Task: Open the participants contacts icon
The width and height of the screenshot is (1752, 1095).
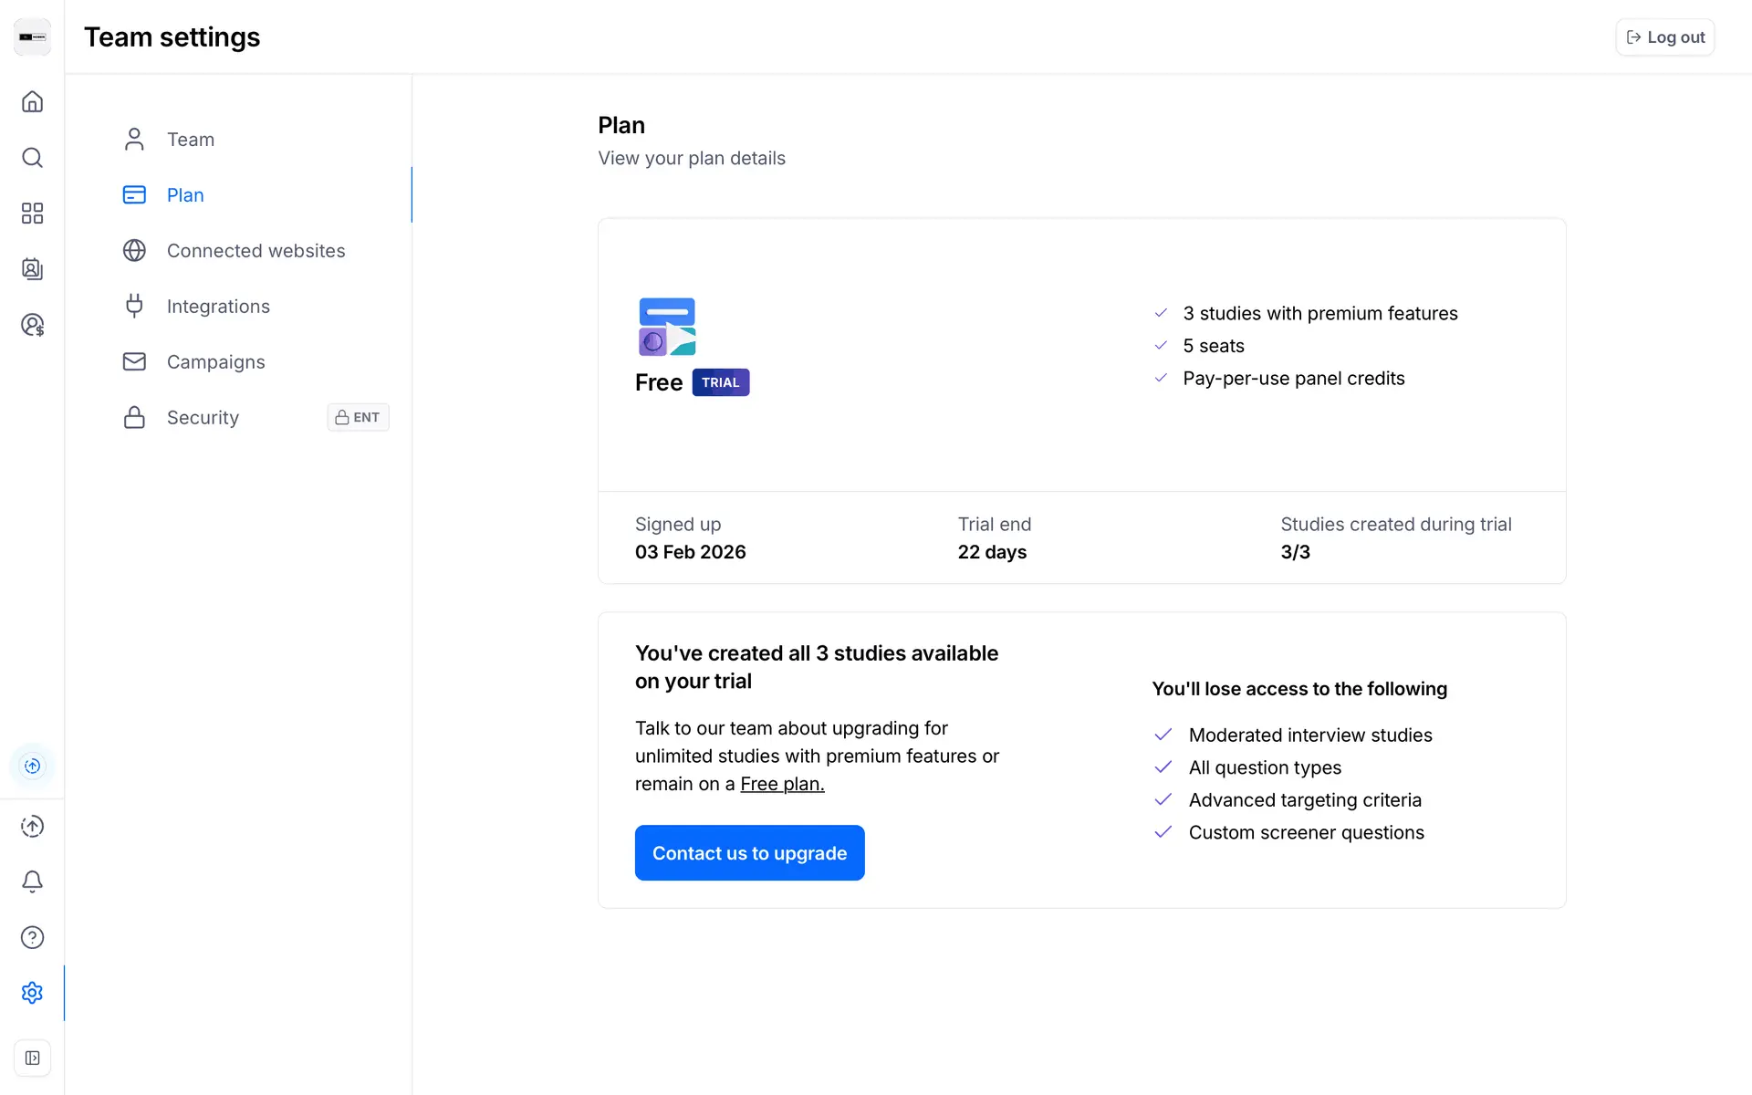Action: (x=32, y=268)
